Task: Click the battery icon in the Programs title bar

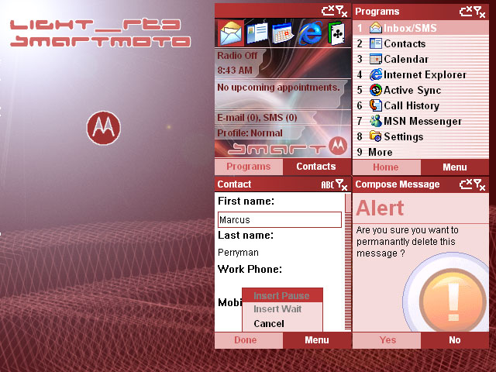Action: tap(466, 12)
